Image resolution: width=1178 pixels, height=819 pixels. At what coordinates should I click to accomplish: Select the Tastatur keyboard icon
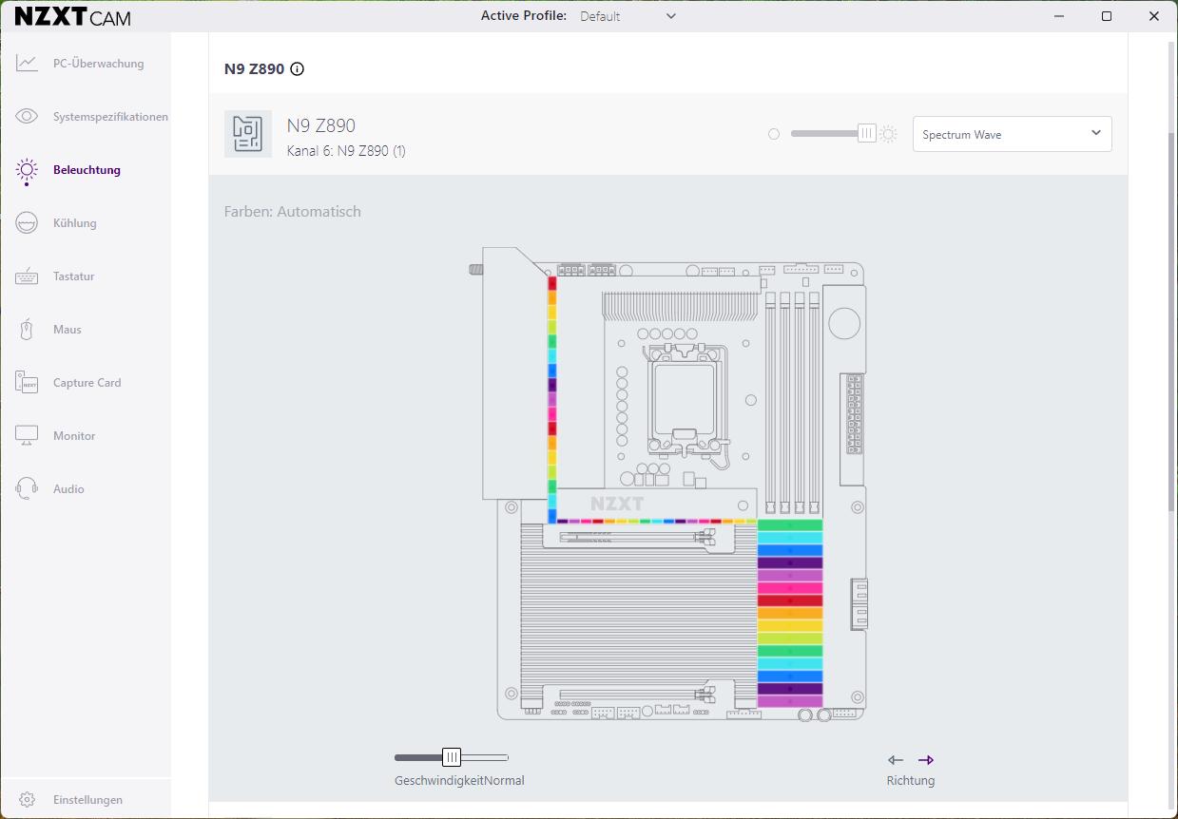coord(27,276)
